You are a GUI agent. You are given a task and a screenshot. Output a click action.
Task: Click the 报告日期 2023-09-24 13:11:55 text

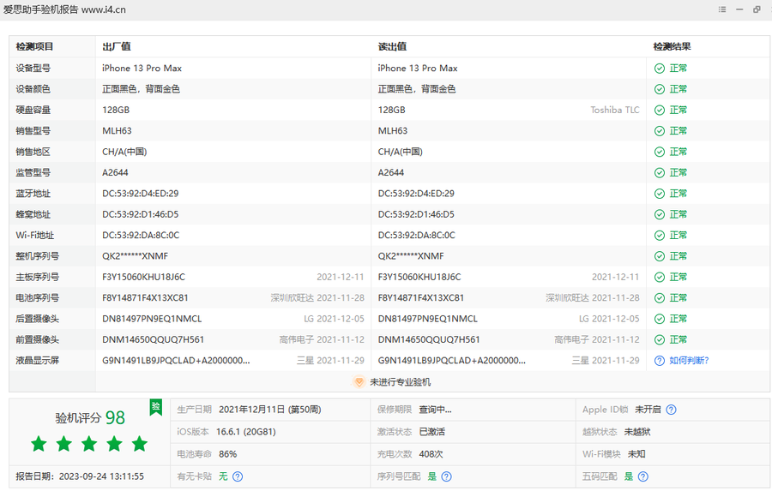pos(80,476)
